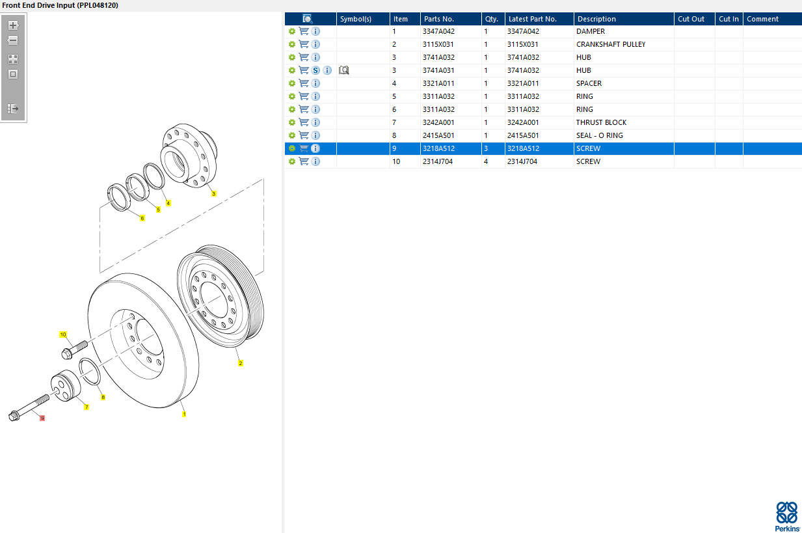The image size is (802, 533).
Task: Click the Perkins logo
Action: point(787,517)
